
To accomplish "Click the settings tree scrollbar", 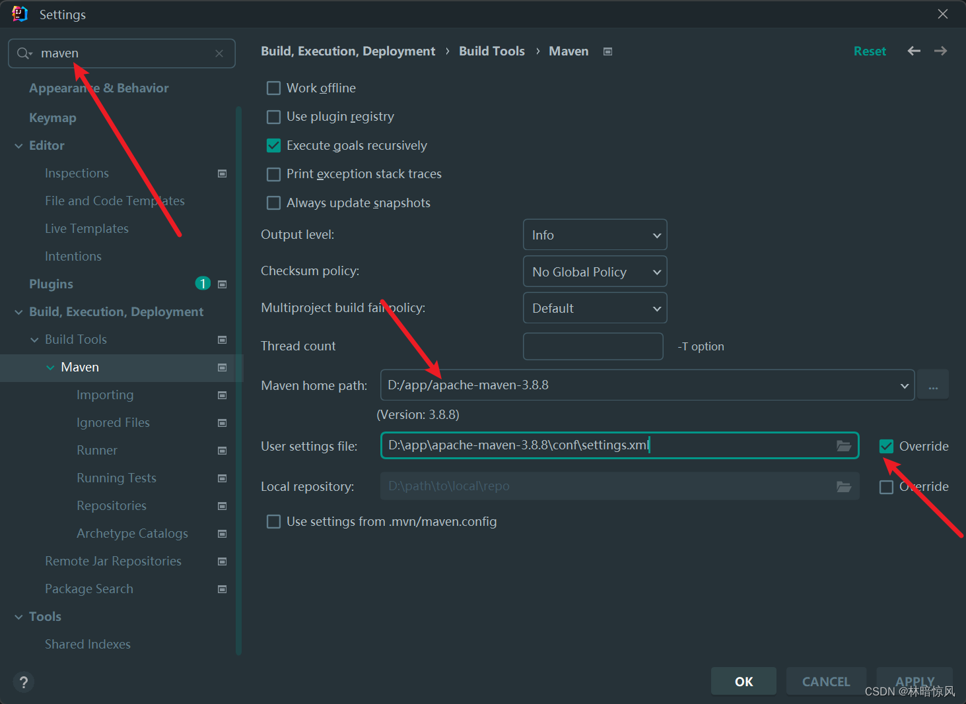I will [239, 381].
